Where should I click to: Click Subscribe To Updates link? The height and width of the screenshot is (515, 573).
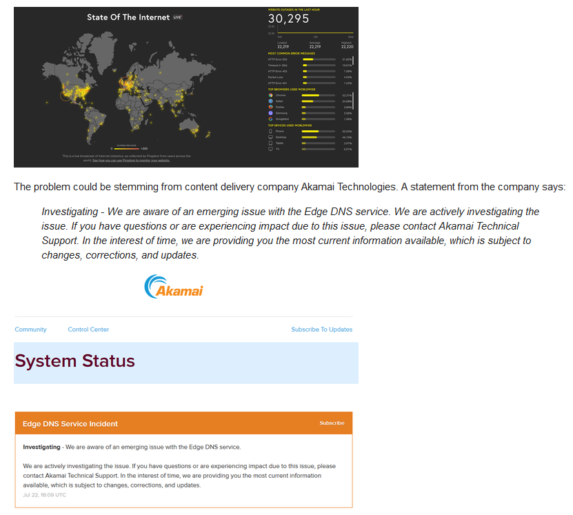[x=321, y=330]
